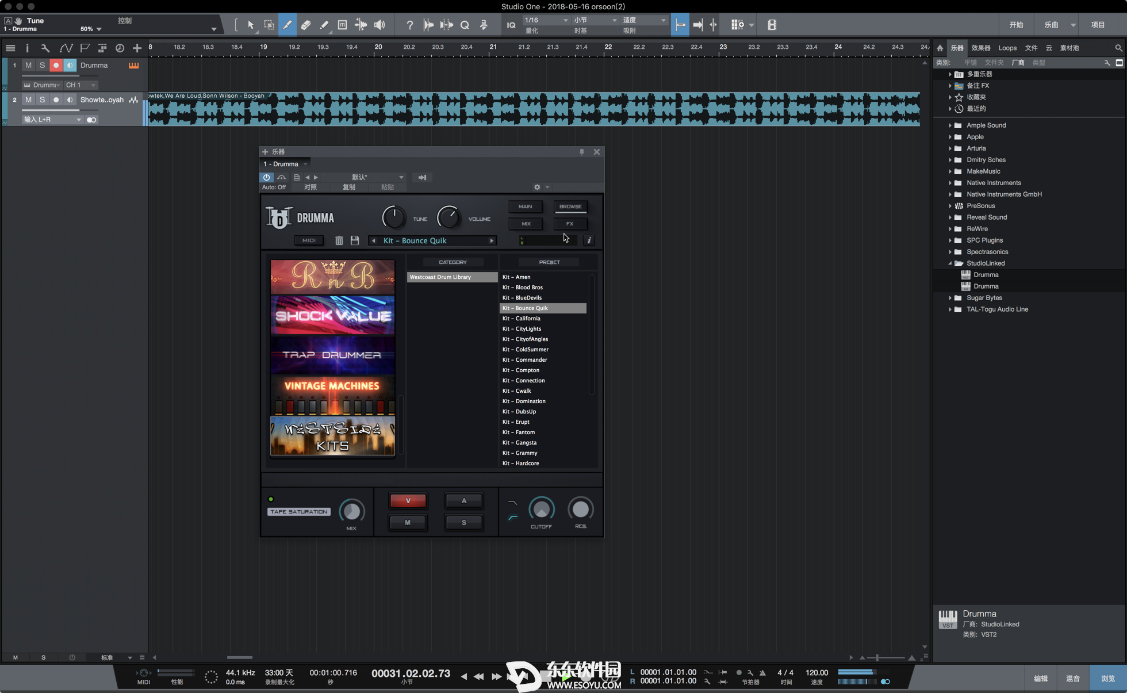
Task: Click the Drumma MIX button
Action: point(526,224)
